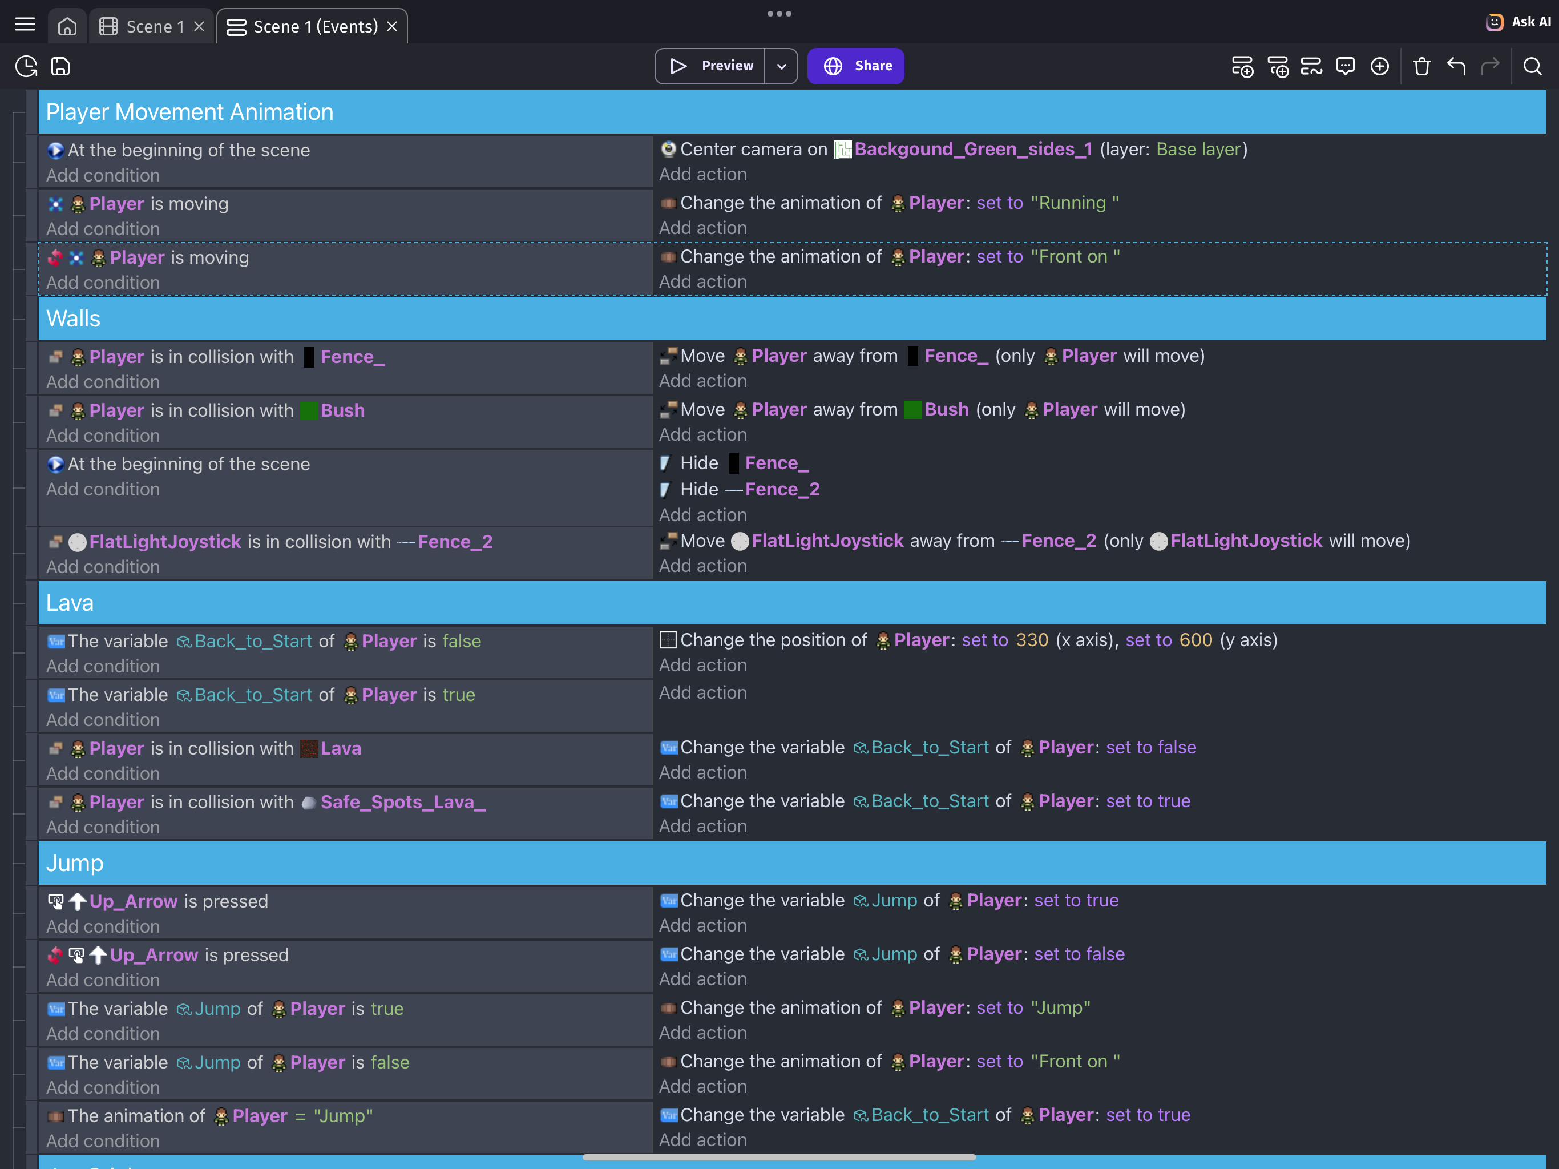The image size is (1559, 1169).
Task: Click Lava tile icon in collision condition
Action: coord(309,748)
